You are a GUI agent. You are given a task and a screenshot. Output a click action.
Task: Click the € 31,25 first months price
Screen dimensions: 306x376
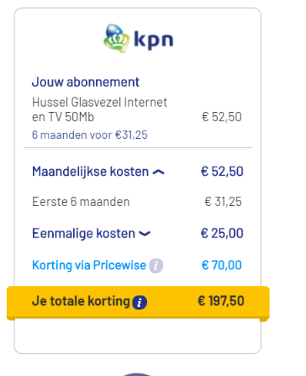(223, 202)
